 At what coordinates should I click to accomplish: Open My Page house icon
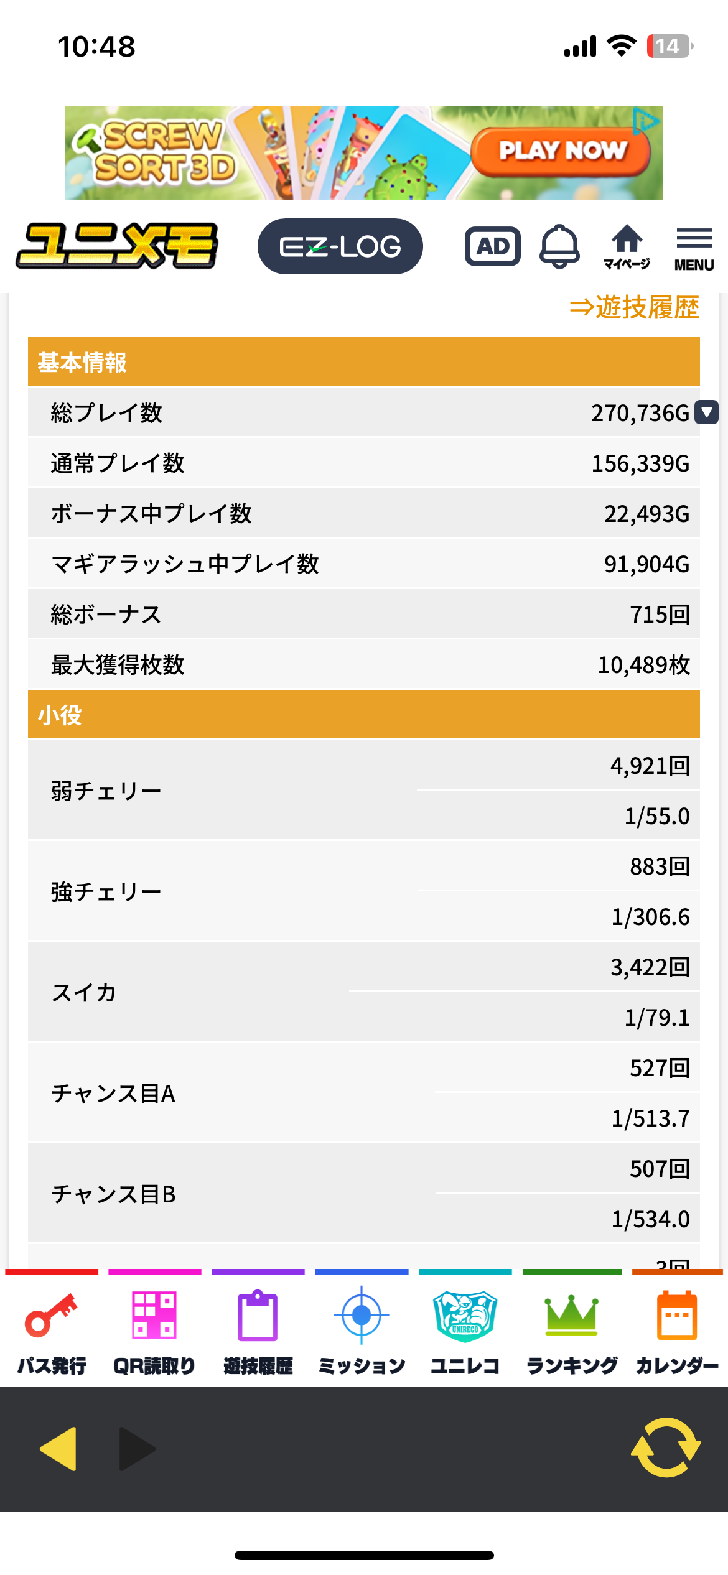(627, 247)
